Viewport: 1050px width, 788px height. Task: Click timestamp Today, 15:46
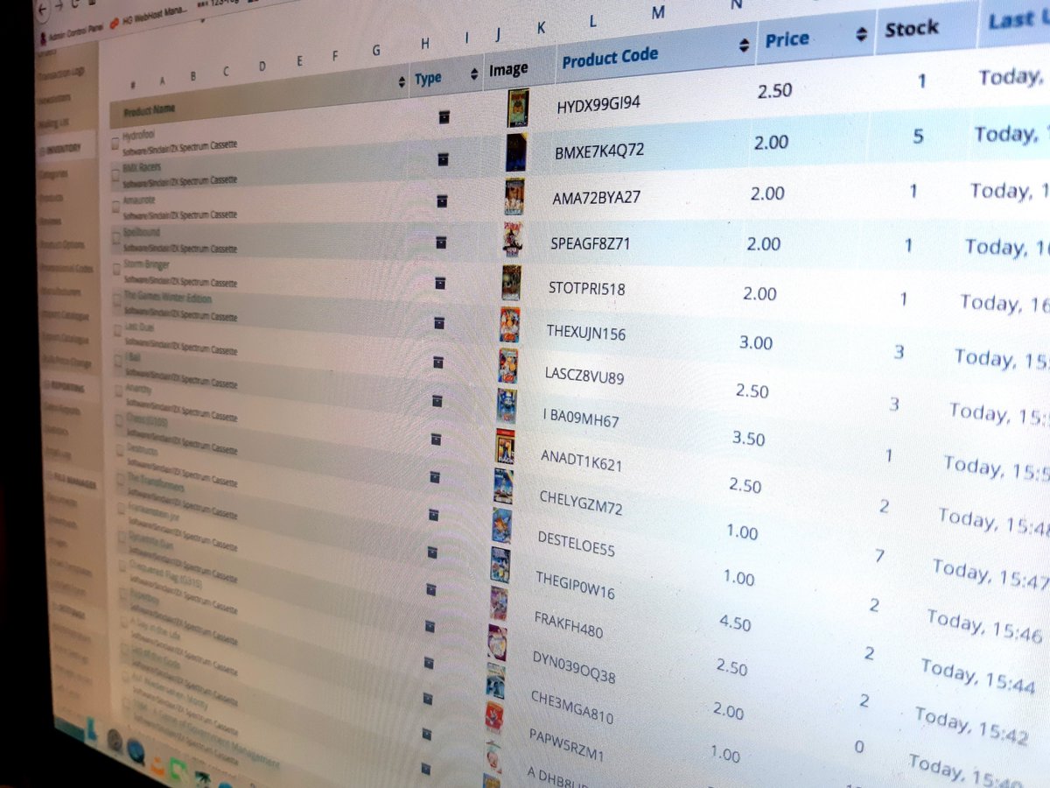pyautogui.click(x=984, y=625)
